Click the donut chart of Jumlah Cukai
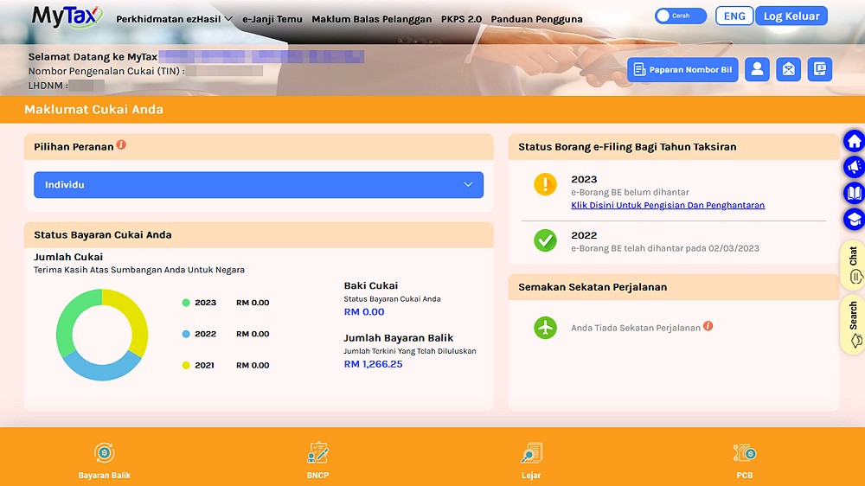The width and height of the screenshot is (865, 486). (x=102, y=335)
